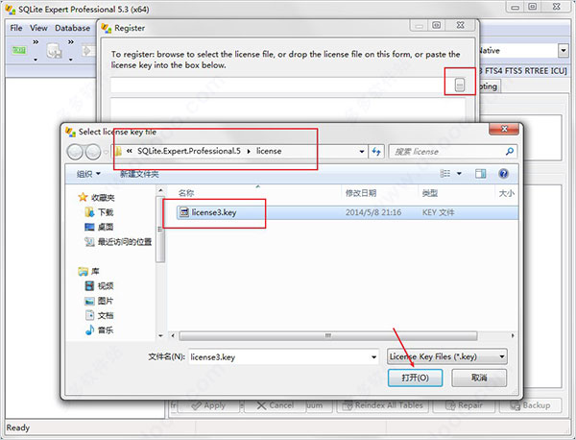
Task: Select 视频 videos library
Action: click(99, 285)
